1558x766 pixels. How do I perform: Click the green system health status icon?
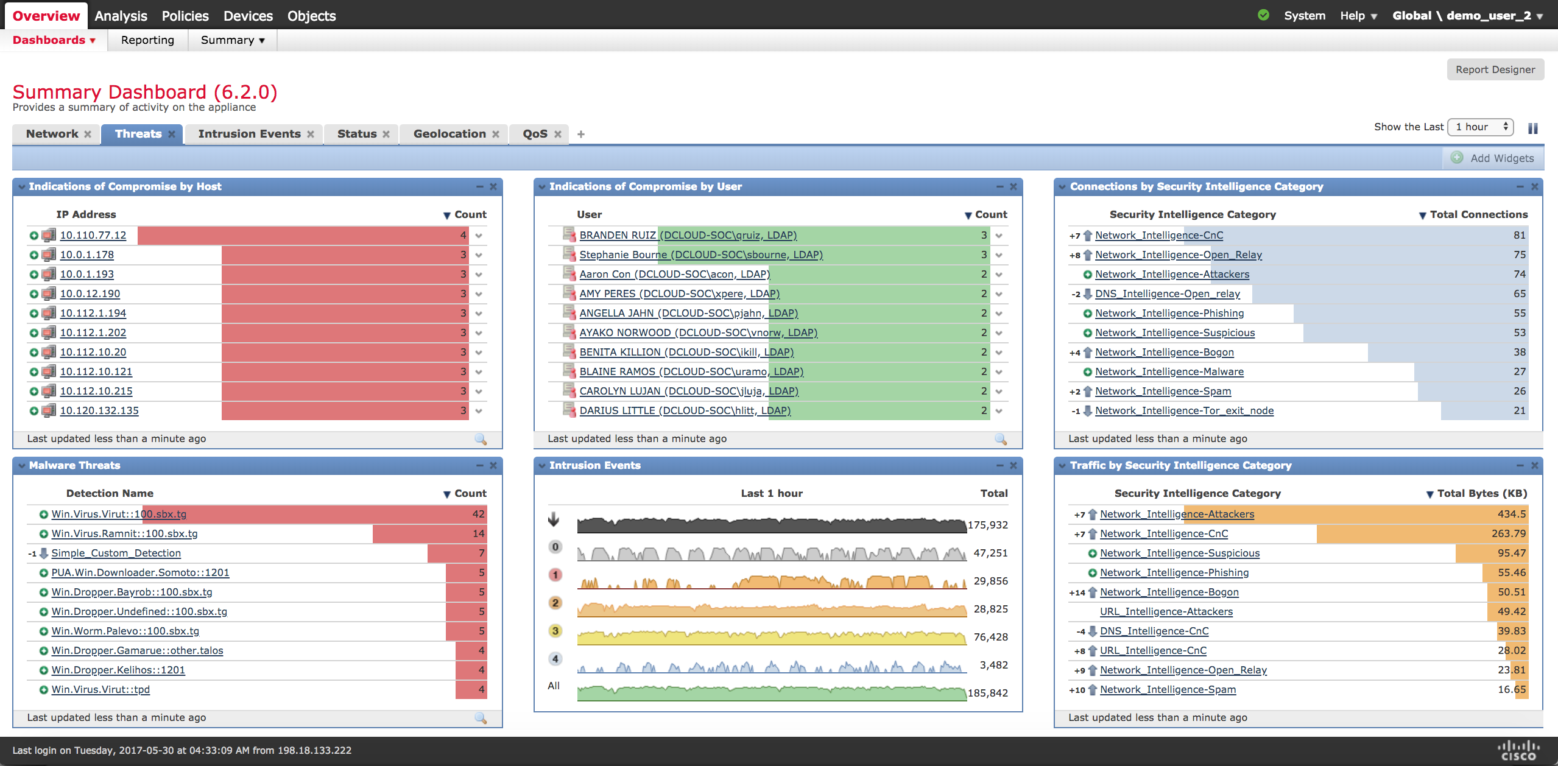click(x=1263, y=15)
